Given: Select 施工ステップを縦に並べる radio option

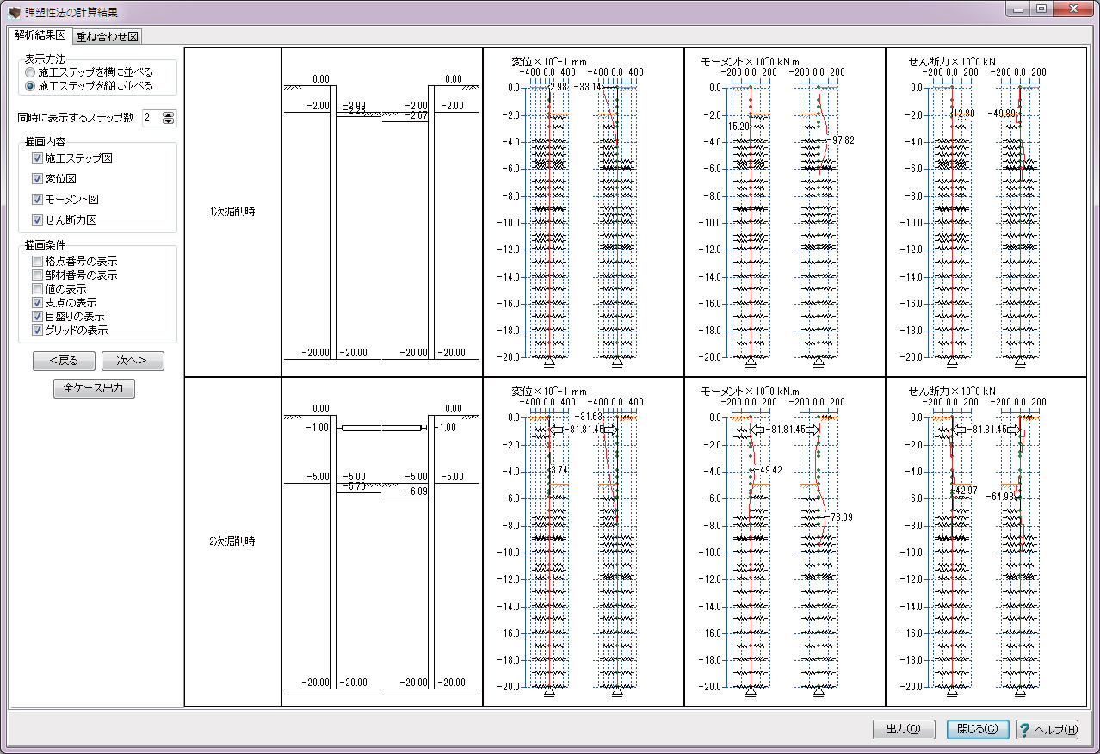Looking at the screenshot, I should tap(30, 86).
